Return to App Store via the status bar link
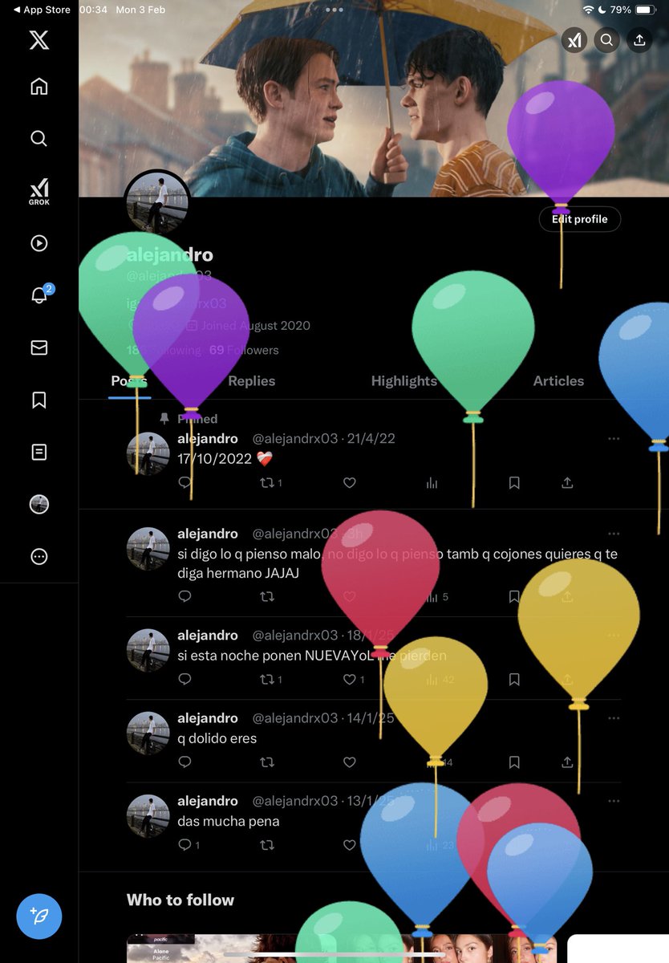This screenshot has height=963, width=669. click(x=42, y=10)
